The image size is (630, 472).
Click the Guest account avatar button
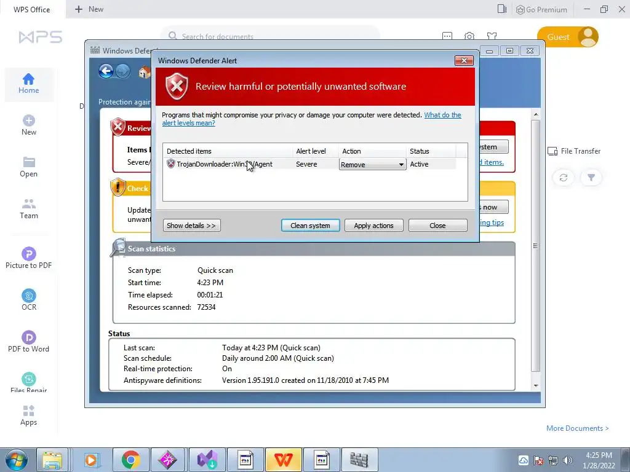567,37
